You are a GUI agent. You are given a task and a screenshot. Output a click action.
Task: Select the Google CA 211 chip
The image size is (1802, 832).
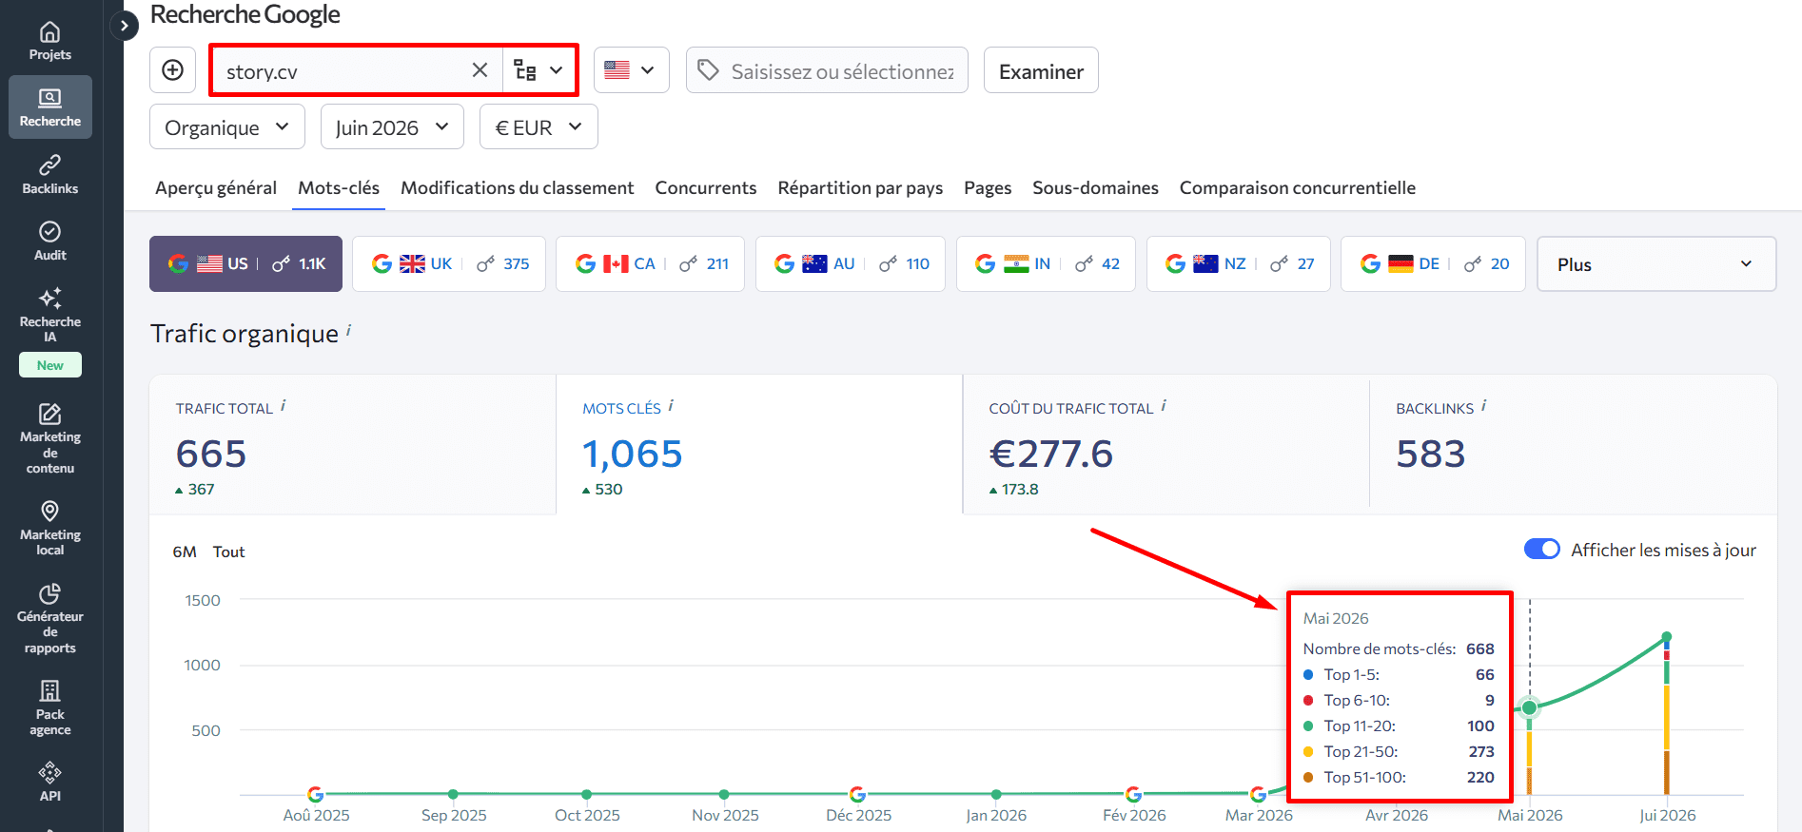651,263
